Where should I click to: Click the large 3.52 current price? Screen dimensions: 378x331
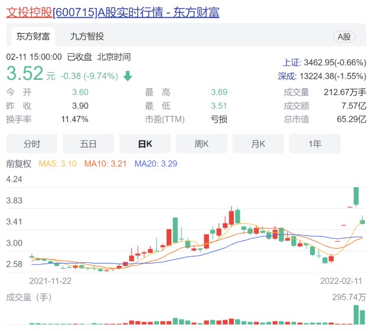(25, 73)
